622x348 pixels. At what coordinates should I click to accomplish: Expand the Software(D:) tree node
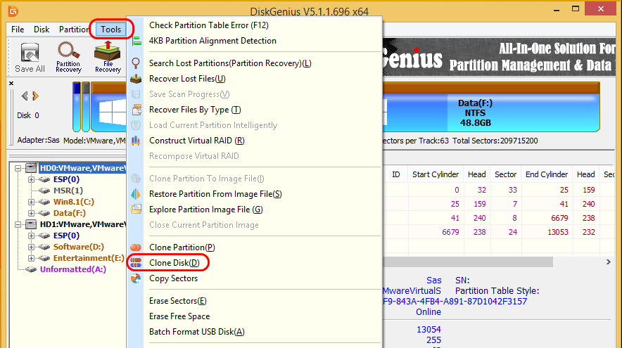(x=32, y=247)
